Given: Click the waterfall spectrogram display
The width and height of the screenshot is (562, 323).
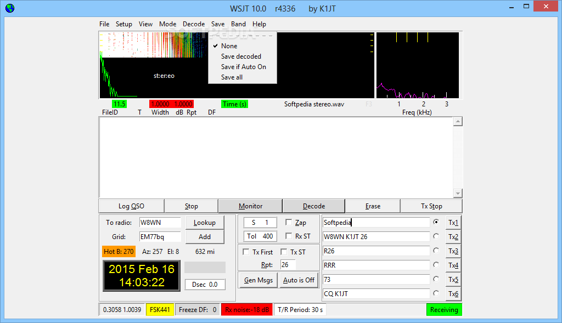Looking at the screenshot, I should point(153,45).
